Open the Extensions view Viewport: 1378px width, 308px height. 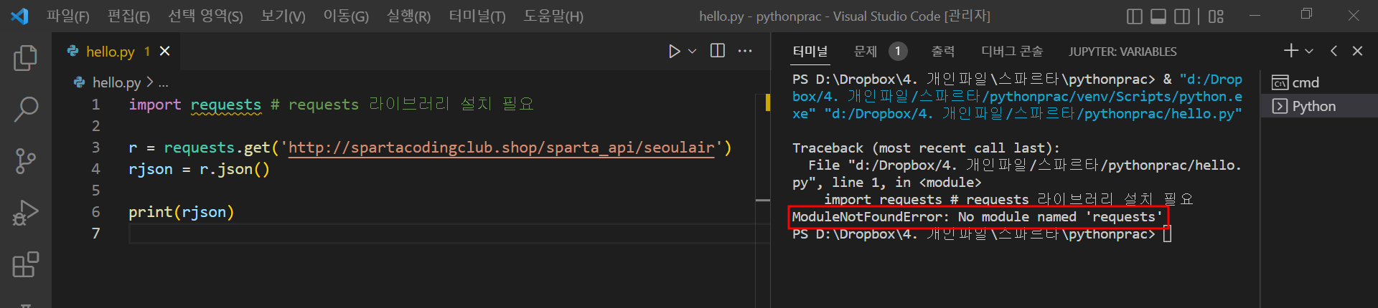[x=25, y=264]
